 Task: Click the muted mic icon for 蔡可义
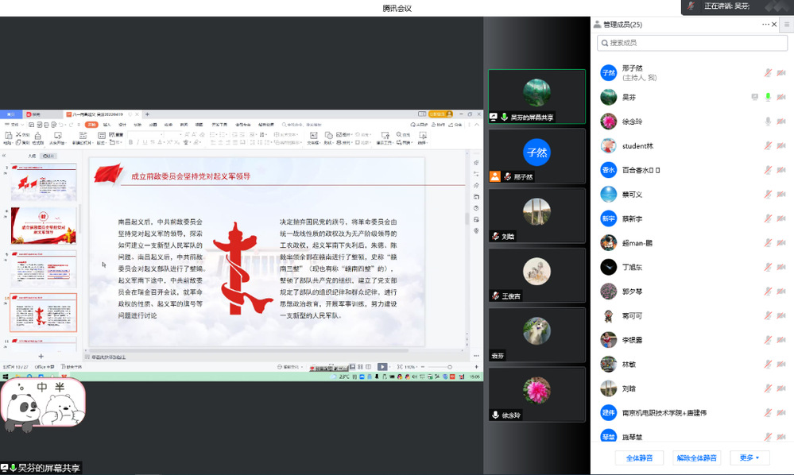point(768,195)
